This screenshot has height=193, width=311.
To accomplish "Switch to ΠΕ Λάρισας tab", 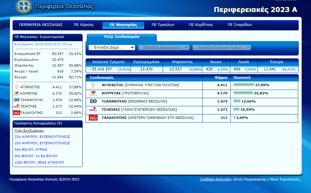I will (x=84, y=25).
